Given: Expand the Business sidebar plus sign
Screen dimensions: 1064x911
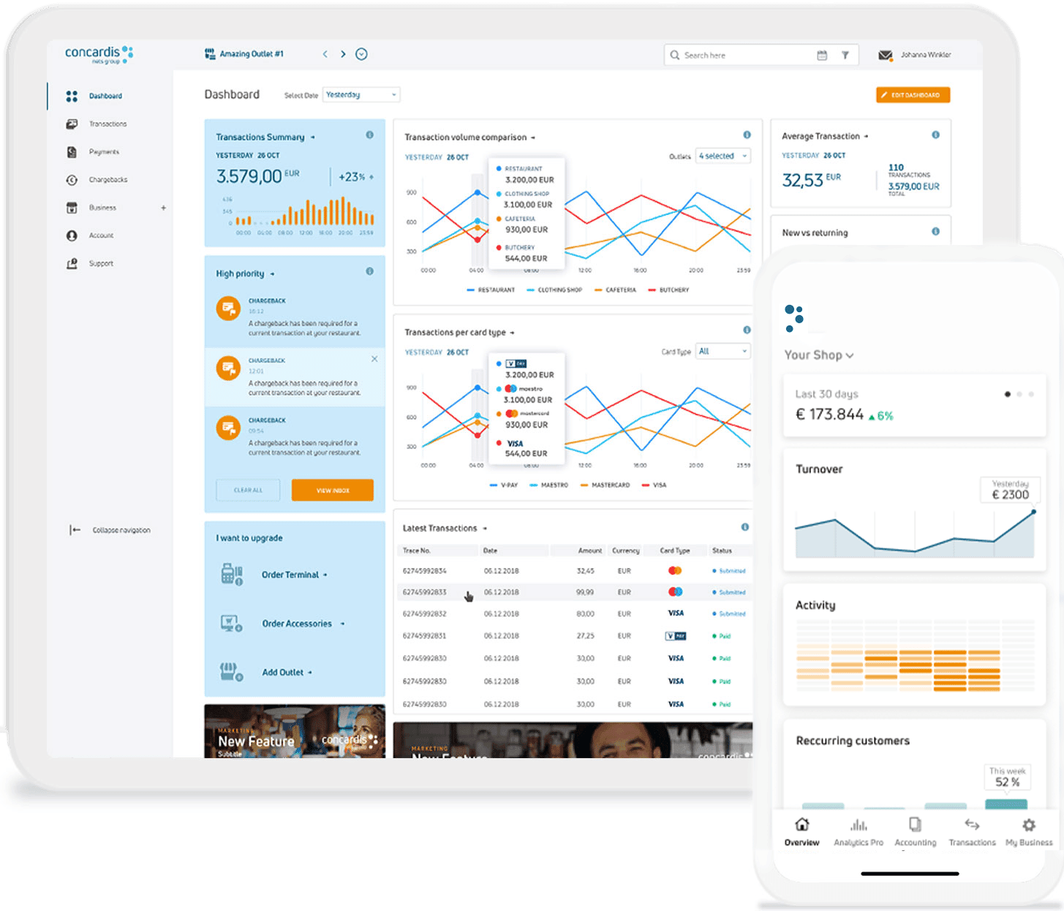Looking at the screenshot, I should 163,208.
